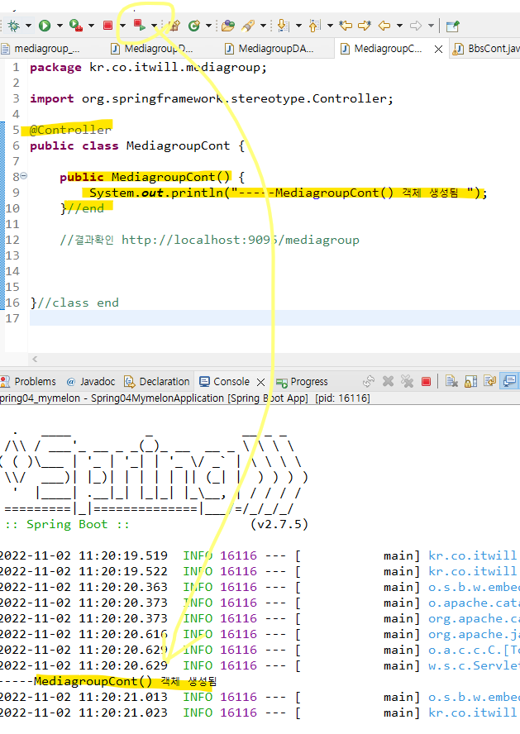Screen dimensions: 520x734
Task: Toggle Show Console on standard output change
Action: point(509,382)
